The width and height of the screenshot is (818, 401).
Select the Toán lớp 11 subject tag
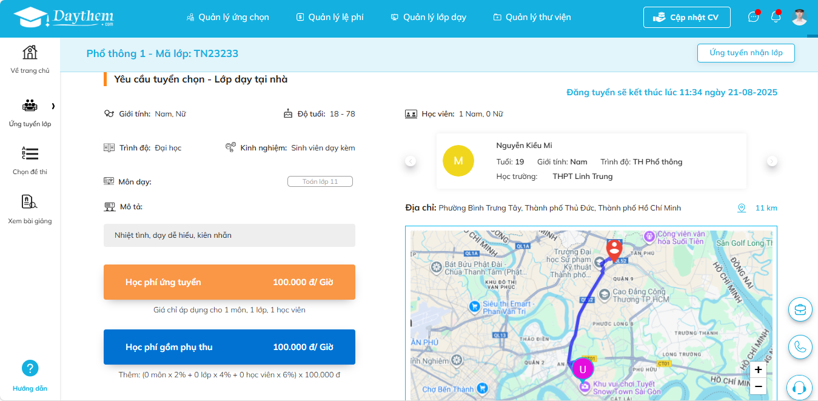320,181
